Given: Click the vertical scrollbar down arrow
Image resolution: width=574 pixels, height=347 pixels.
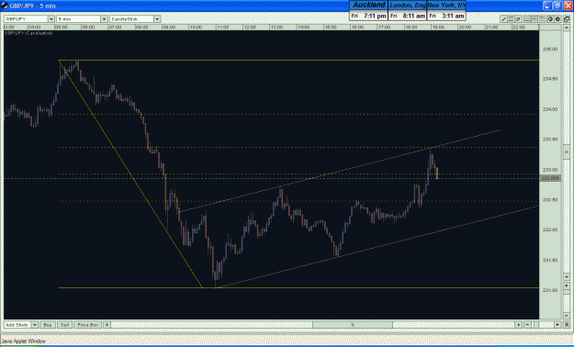Looking at the screenshot, I should coord(567,276).
